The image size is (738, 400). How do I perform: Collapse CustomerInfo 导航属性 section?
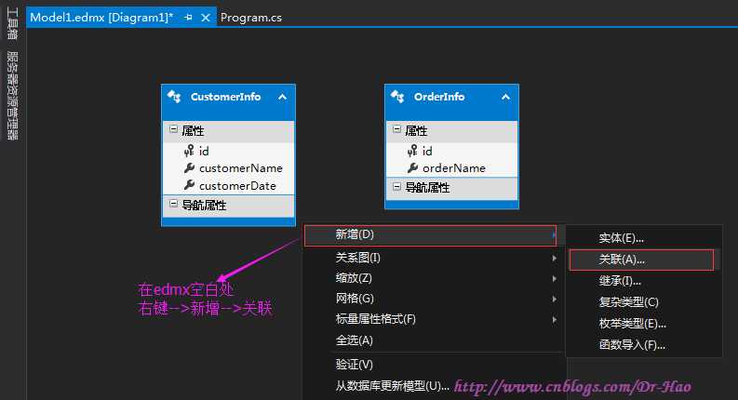173,204
